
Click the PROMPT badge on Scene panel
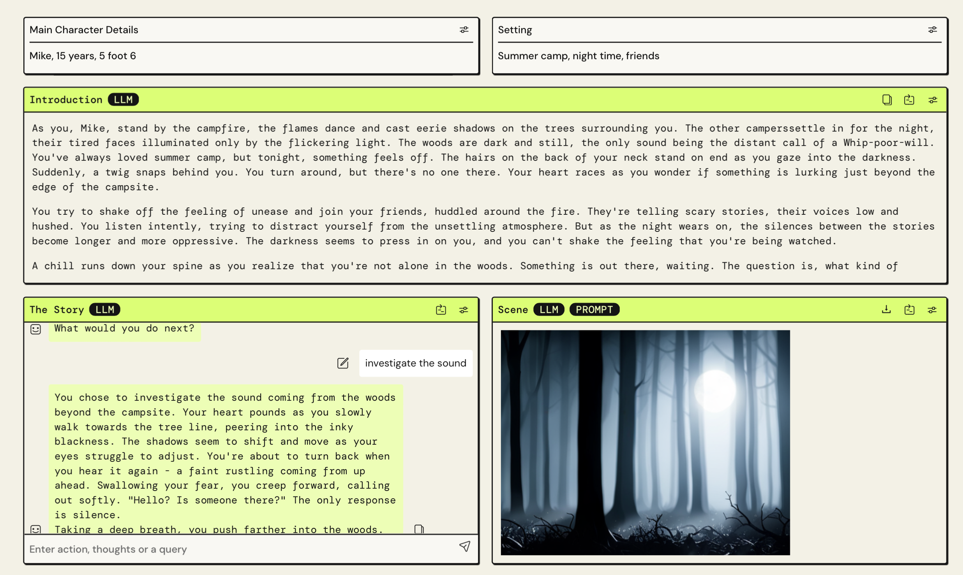point(594,310)
